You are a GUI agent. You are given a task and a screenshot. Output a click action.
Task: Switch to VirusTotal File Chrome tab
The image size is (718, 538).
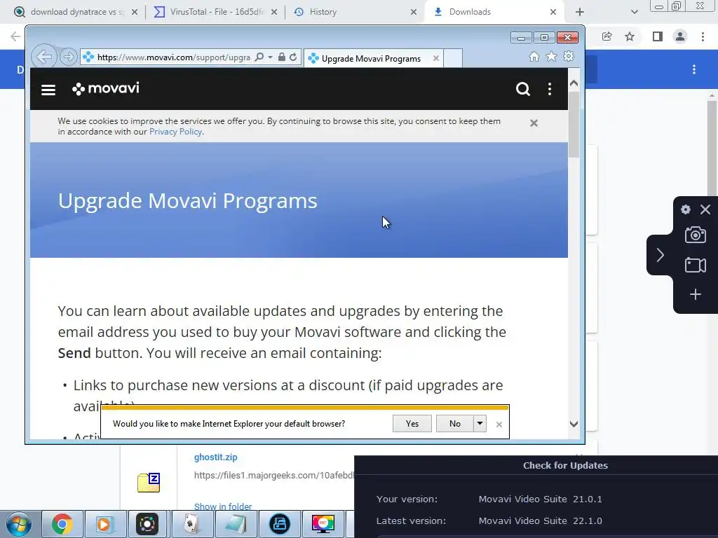click(x=215, y=12)
